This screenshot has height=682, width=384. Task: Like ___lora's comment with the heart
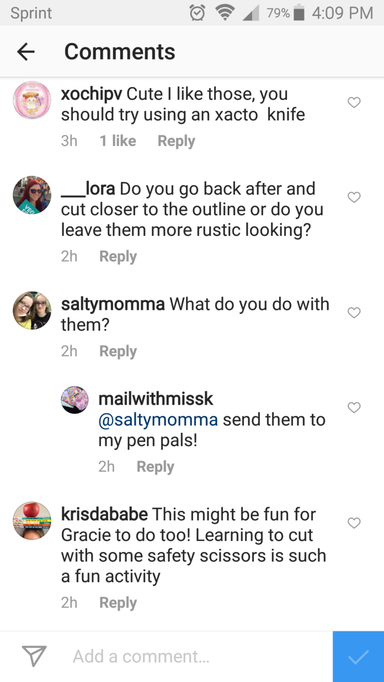[354, 197]
